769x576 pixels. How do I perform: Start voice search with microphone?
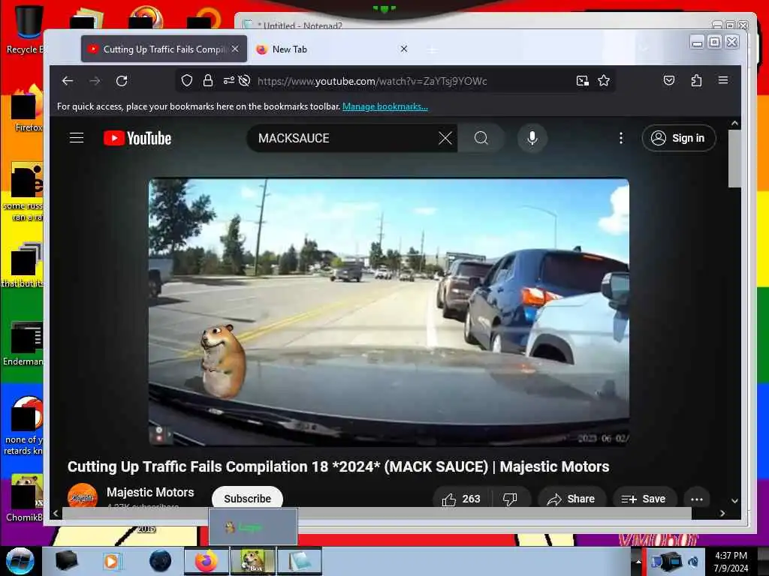click(x=532, y=138)
